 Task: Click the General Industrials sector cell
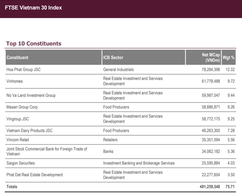(118, 70)
